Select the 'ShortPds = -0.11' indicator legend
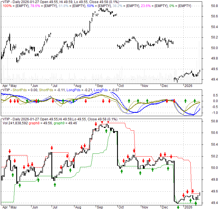 pyautogui.click(x=52, y=90)
